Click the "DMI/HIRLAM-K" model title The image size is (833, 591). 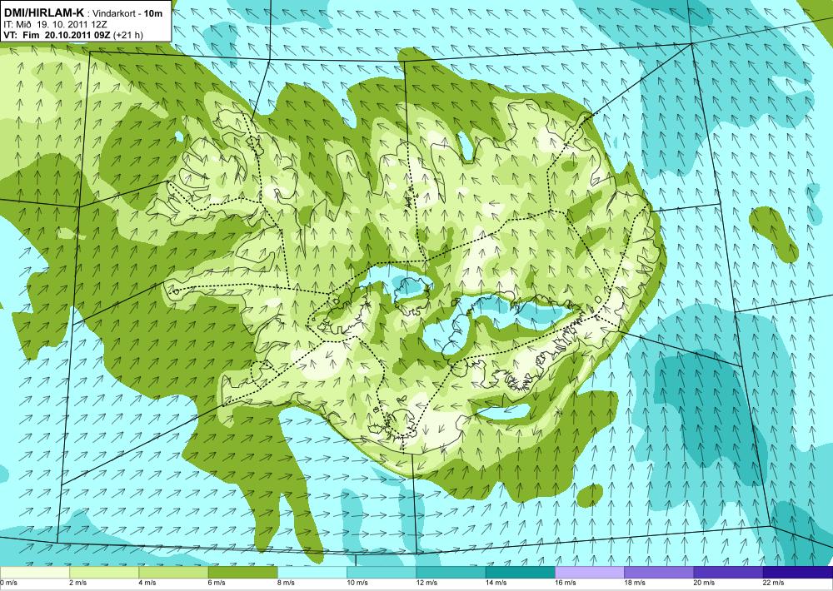pos(44,12)
